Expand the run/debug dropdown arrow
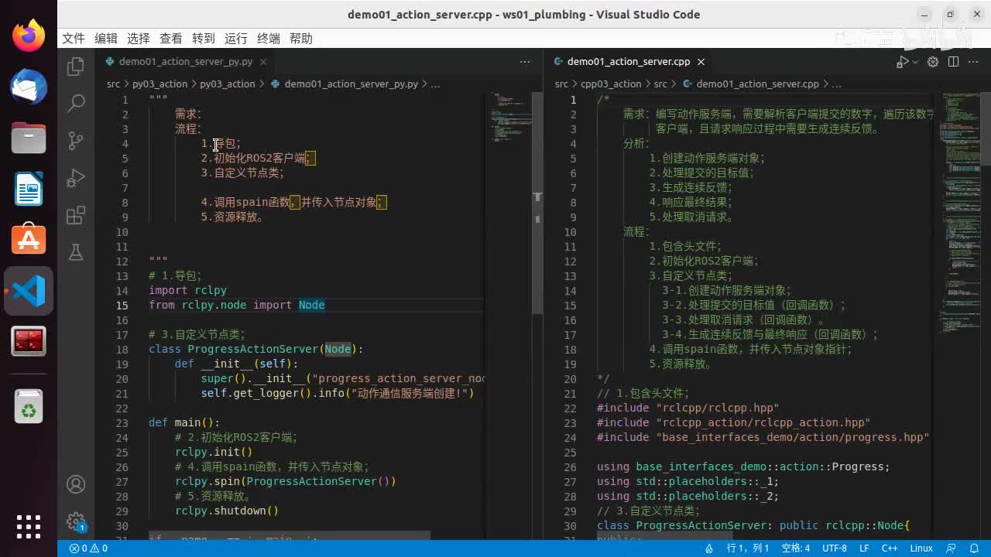 [915, 62]
